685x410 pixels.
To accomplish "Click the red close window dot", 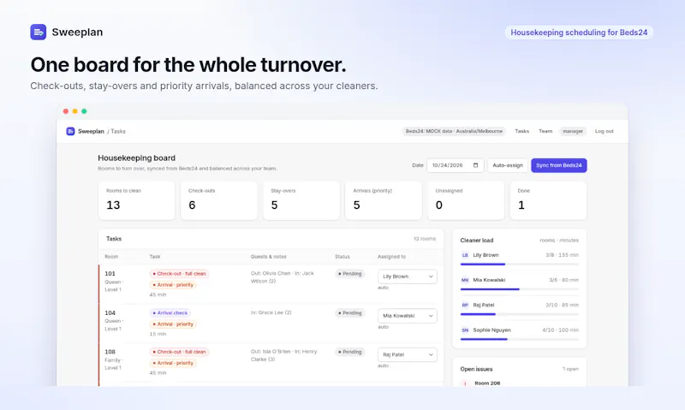I will (x=66, y=111).
